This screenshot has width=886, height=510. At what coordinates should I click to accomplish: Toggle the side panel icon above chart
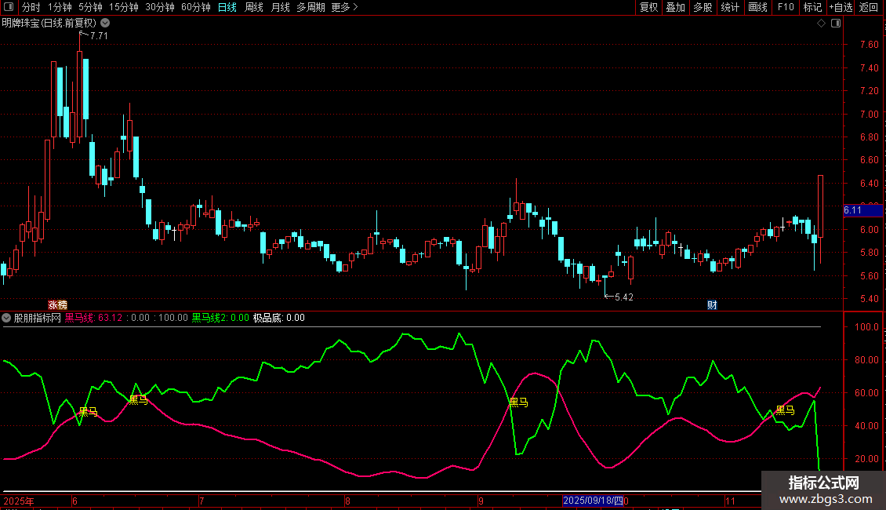[836, 24]
